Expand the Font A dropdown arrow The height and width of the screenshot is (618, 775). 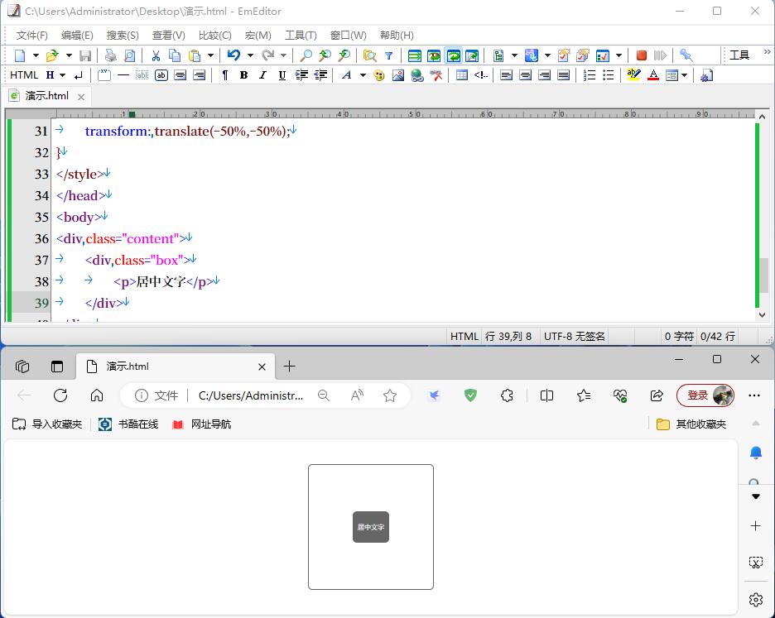pos(363,75)
